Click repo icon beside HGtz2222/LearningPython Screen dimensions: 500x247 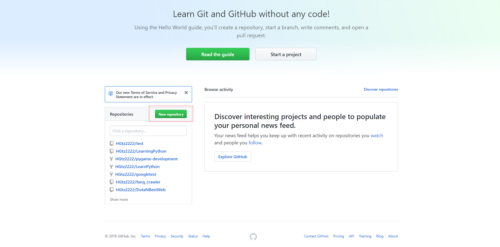112,151
